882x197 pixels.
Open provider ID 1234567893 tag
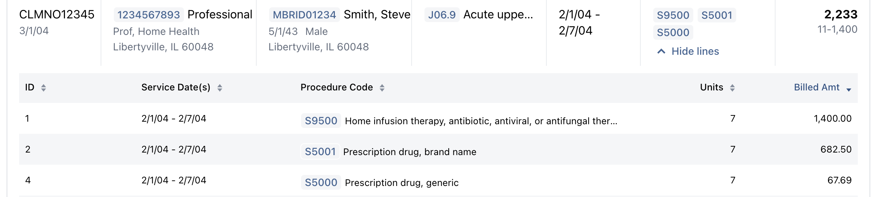click(x=148, y=15)
